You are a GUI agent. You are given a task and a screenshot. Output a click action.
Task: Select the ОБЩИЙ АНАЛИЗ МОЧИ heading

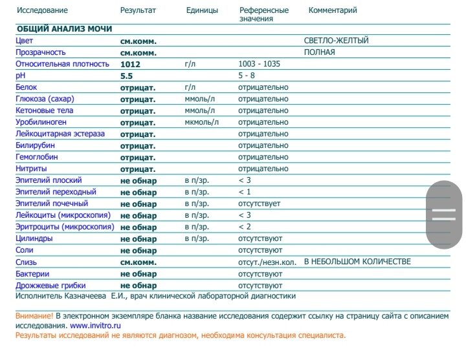(x=64, y=29)
